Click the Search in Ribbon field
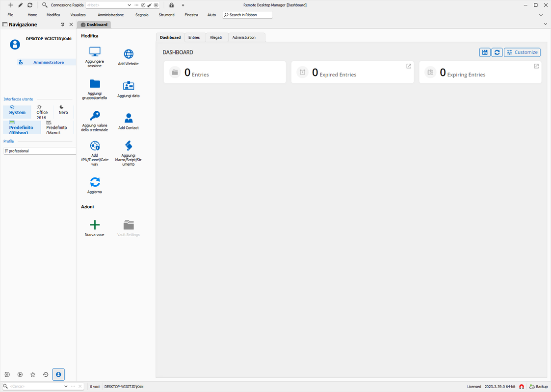This screenshot has width=551, height=392. pos(247,15)
